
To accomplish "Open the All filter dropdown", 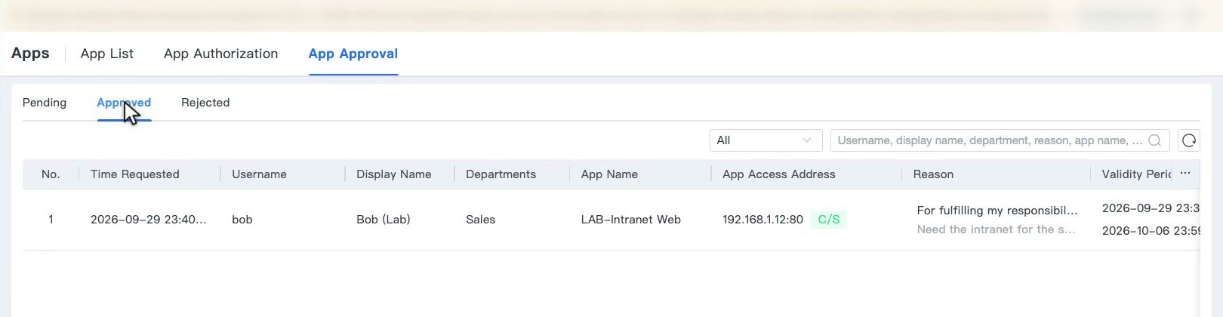I will coord(766,140).
